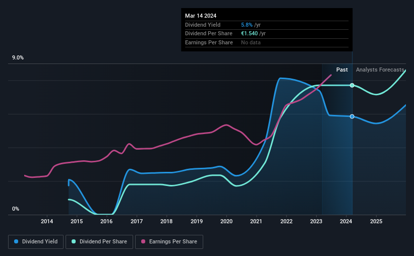The height and width of the screenshot is (256, 414).
Task: Click the teal Dividend Per Share legend dot
Action: (74, 241)
